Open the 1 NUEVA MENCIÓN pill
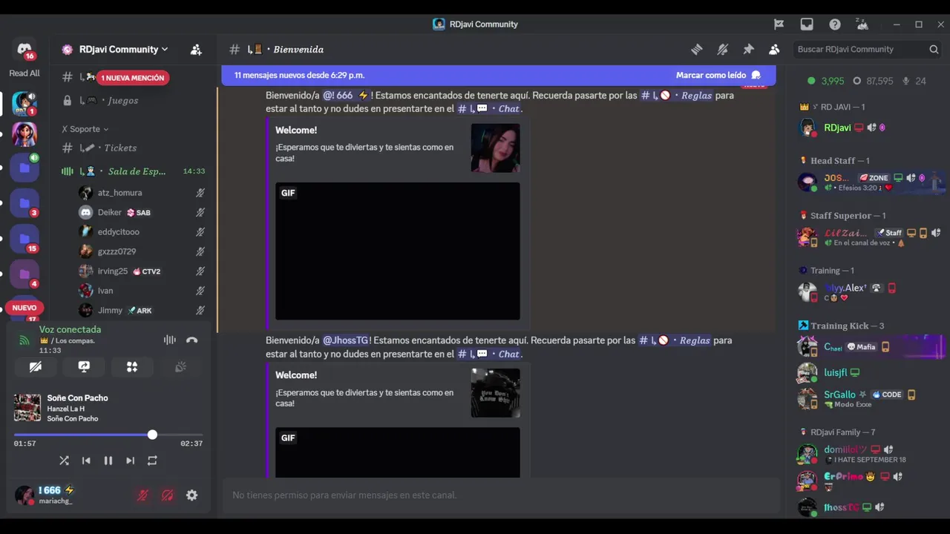The image size is (950, 534). click(x=133, y=78)
